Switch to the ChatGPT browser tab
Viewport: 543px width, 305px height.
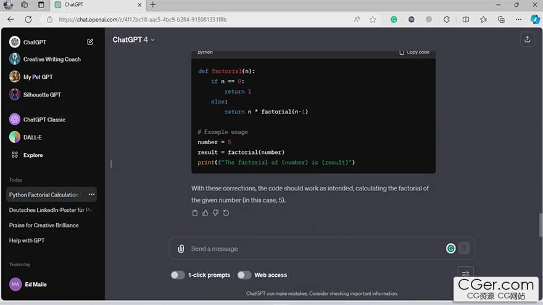(x=98, y=5)
